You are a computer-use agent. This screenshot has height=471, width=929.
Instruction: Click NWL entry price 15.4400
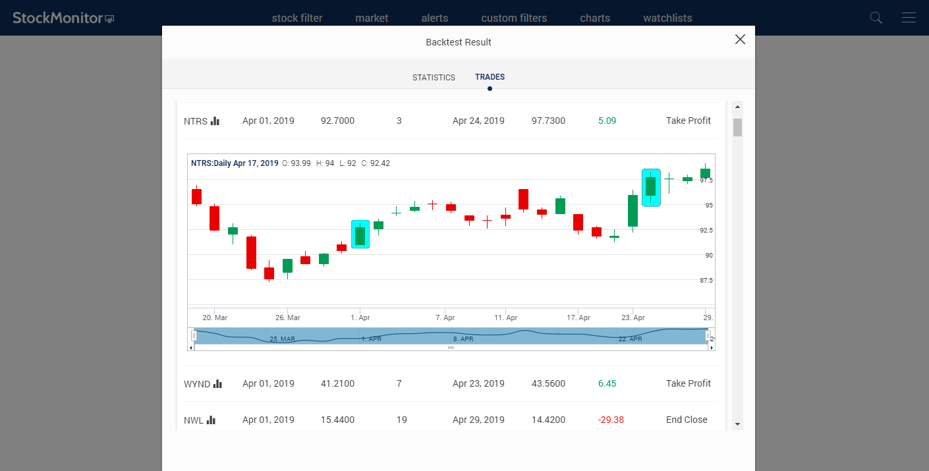337,420
